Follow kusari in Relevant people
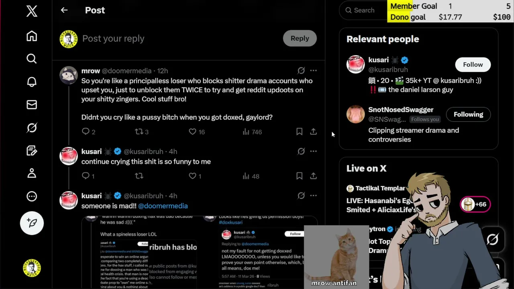The width and height of the screenshot is (514, 289). tap(473, 65)
